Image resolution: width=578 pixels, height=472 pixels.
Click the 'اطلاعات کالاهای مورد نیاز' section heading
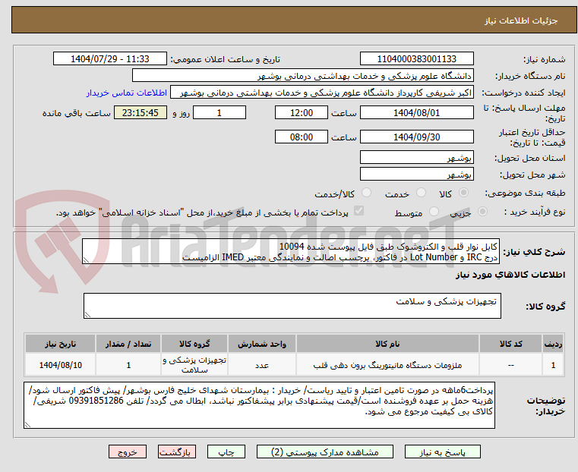point(510,275)
